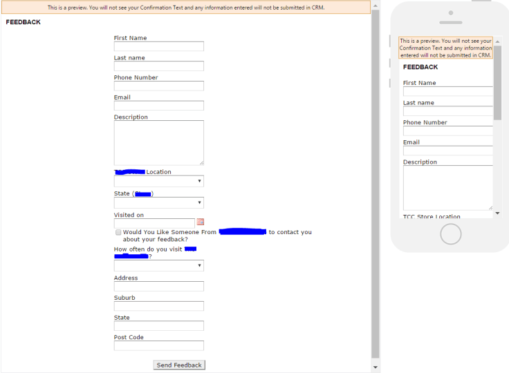Open the State dropdown below Location

[158, 202]
